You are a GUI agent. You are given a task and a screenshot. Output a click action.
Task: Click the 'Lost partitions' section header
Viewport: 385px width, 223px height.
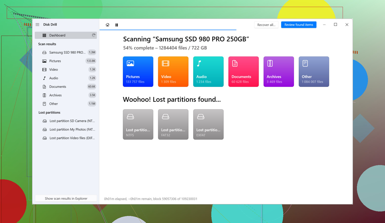[x=49, y=113]
